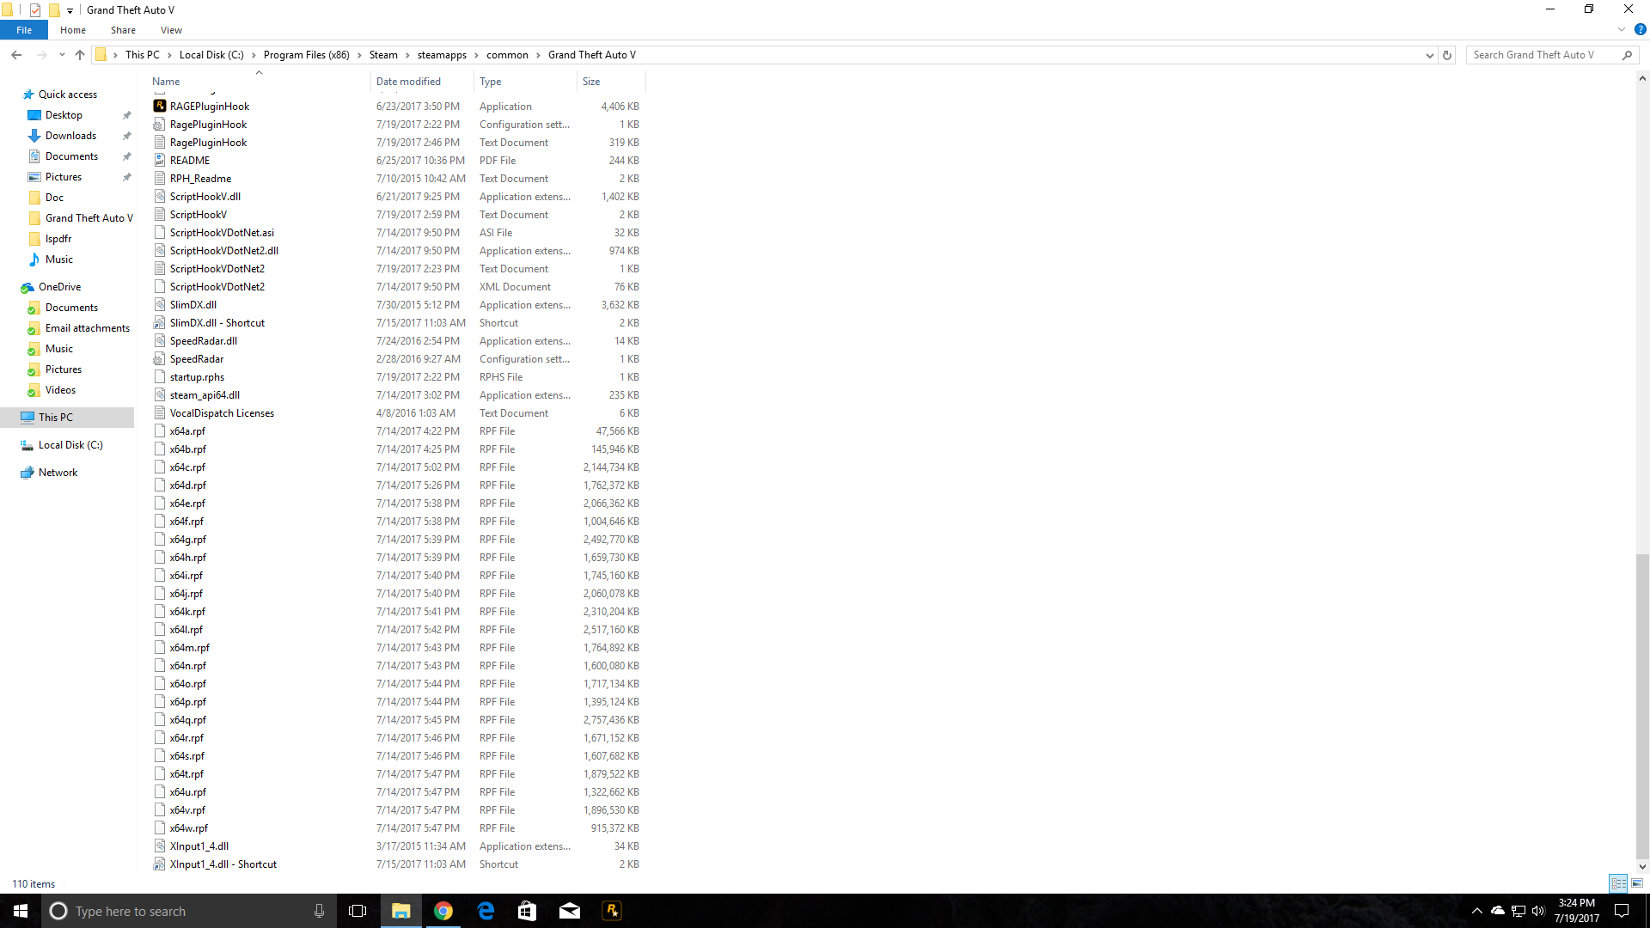Expand the ribbon with chevron
This screenshot has width=1650, height=928.
(1622, 30)
